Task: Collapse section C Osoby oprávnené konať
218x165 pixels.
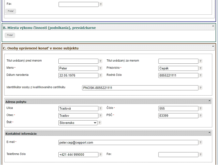Action: [x=213, y=46]
